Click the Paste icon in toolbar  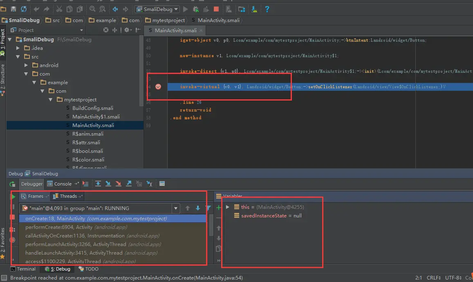coord(80,9)
